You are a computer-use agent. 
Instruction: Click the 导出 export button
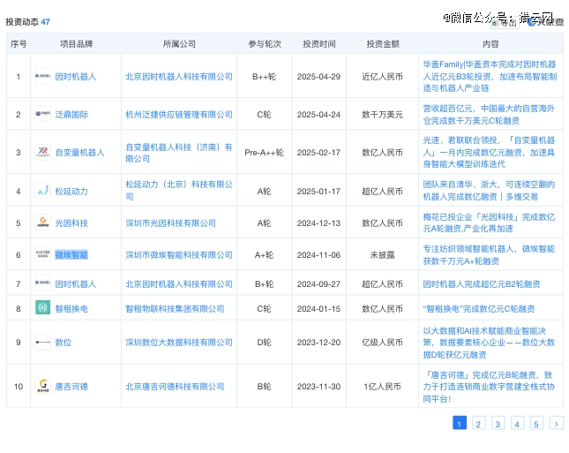(x=505, y=23)
